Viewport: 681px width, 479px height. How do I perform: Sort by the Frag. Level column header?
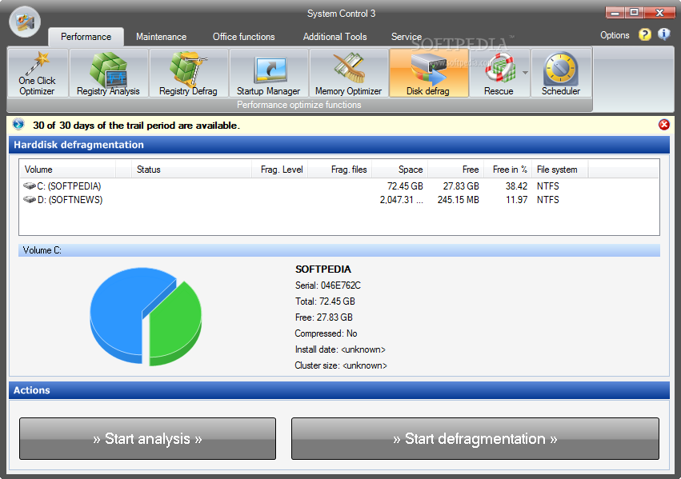coord(280,170)
